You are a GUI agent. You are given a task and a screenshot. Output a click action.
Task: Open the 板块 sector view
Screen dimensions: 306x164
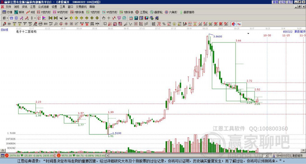19,12
